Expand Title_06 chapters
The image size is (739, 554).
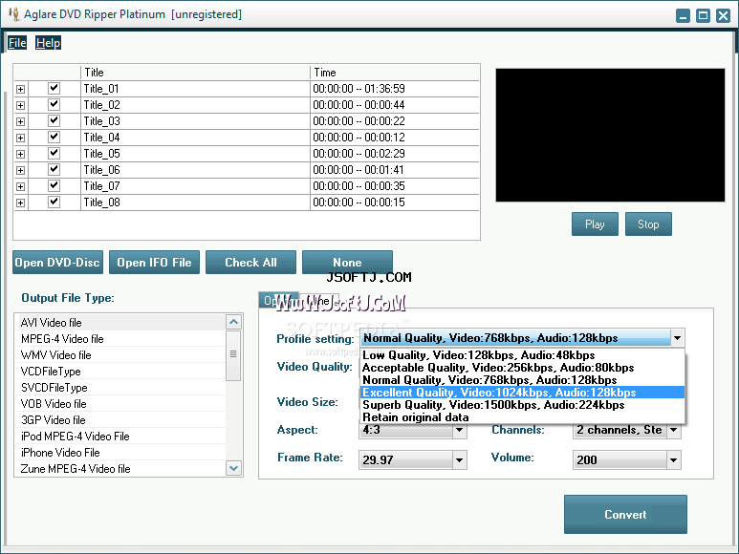pyautogui.click(x=20, y=170)
